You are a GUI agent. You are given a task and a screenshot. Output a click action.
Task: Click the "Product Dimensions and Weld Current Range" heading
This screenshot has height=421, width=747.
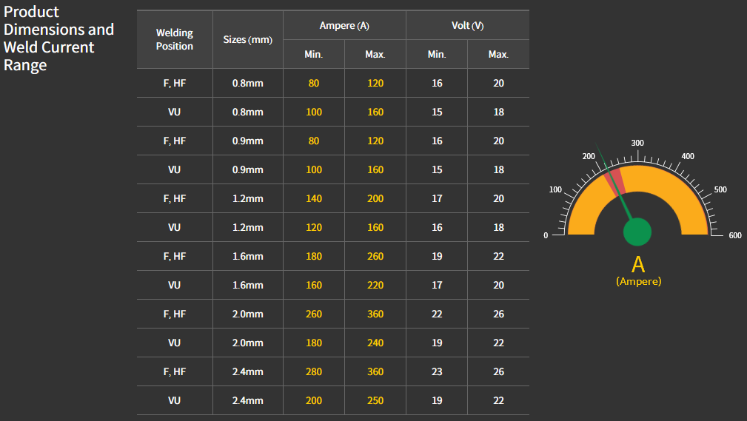tap(59, 38)
